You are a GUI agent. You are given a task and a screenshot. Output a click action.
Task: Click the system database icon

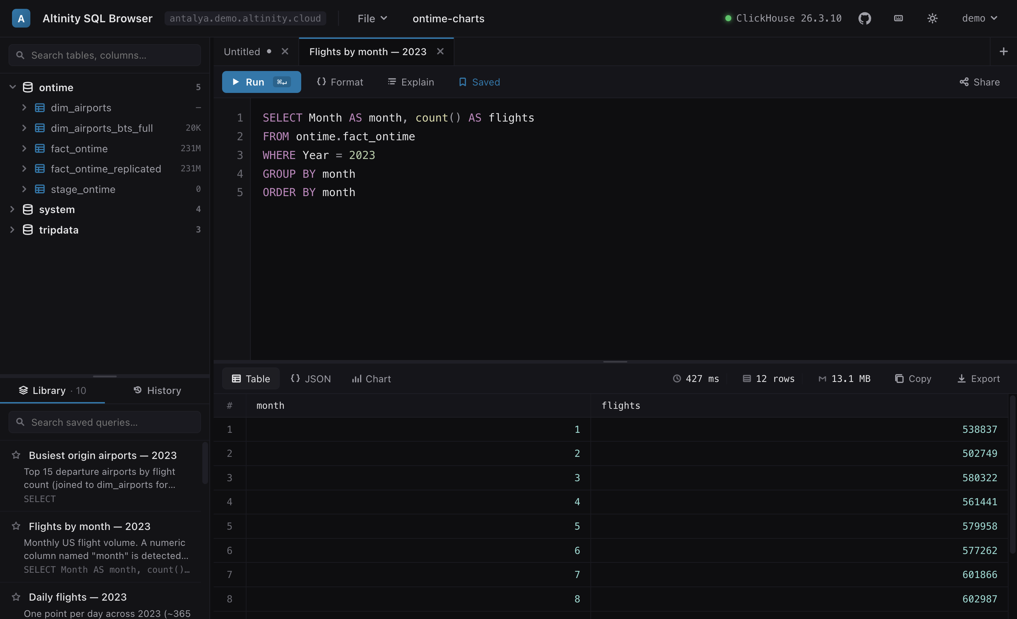(x=28, y=210)
